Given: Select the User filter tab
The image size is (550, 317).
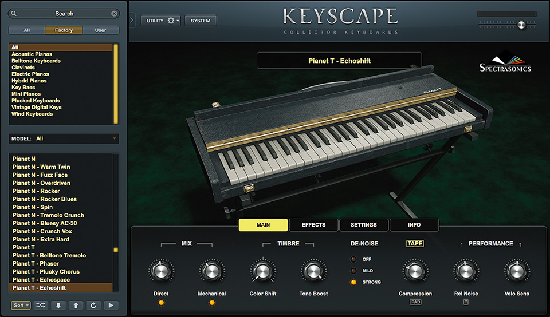Looking at the screenshot, I should click(x=100, y=30).
